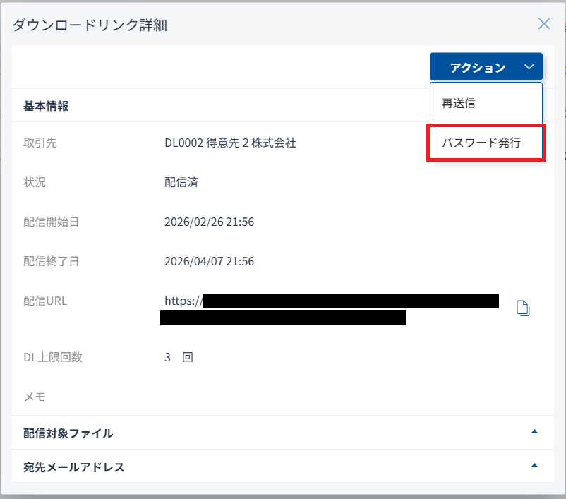Close the ダウンロードリンク詳細 dialog
Image resolution: width=566 pixels, height=499 pixels.
tap(544, 24)
